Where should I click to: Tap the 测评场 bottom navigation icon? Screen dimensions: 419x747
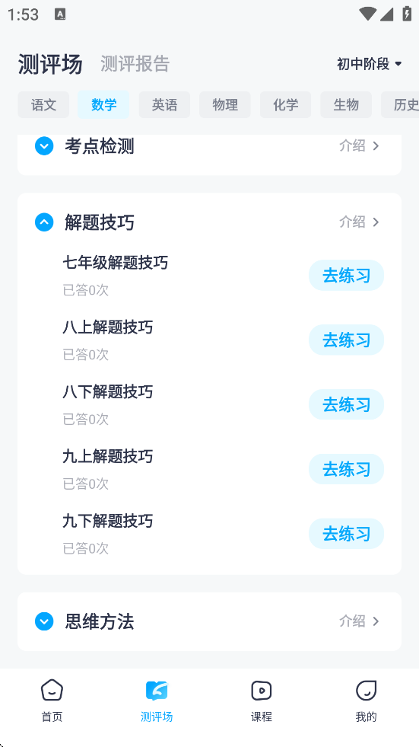point(157,691)
